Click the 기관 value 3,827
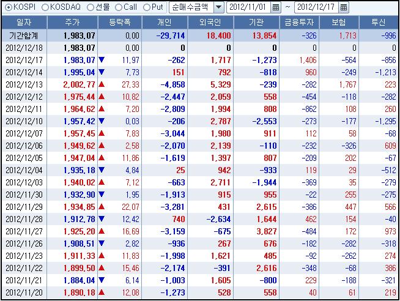This screenshot has width=400, height=301. click(x=267, y=232)
